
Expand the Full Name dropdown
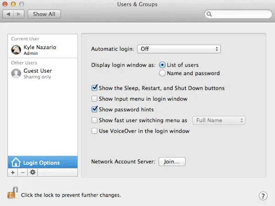click(x=219, y=120)
